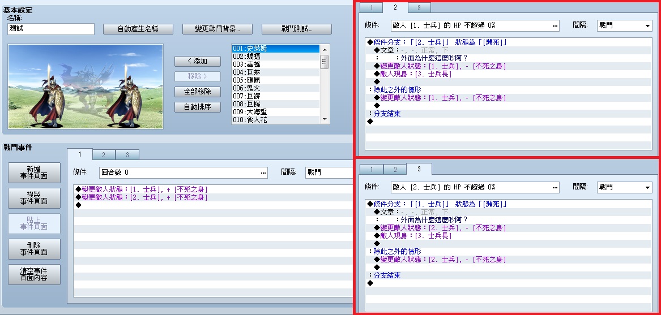Select enemy 009:大海蜇 in the list

[276, 112]
